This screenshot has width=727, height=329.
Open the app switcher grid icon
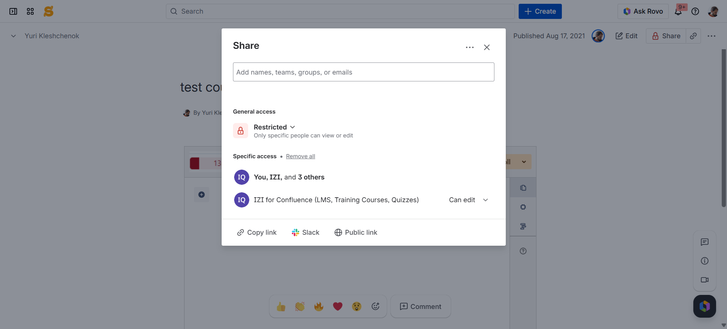tap(30, 11)
